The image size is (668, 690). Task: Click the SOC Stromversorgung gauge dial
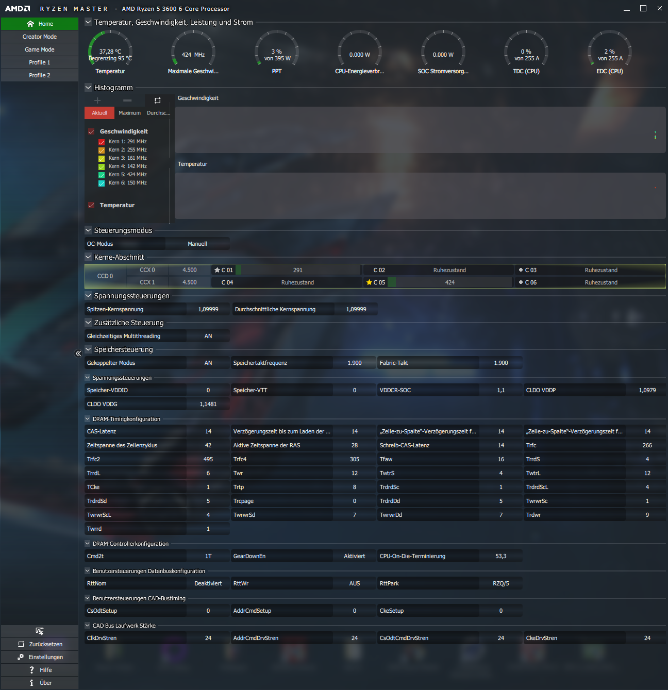point(443,49)
